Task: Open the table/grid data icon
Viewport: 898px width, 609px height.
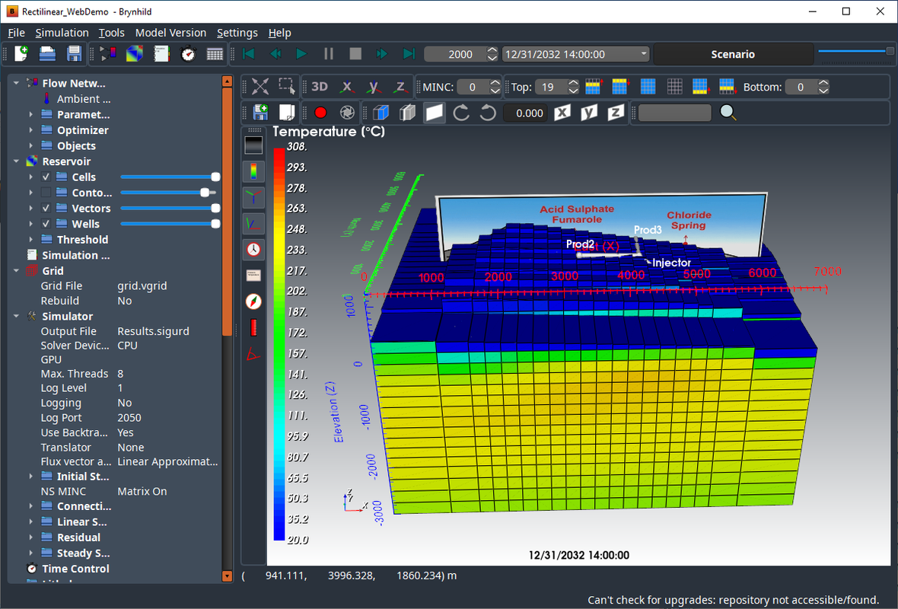Action: [215, 54]
